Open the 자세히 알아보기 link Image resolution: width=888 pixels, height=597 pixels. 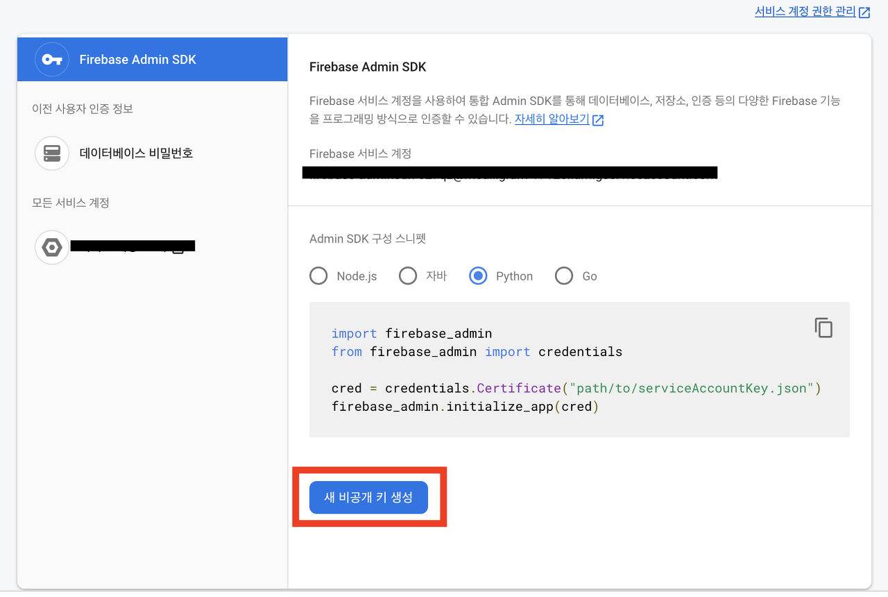[552, 119]
